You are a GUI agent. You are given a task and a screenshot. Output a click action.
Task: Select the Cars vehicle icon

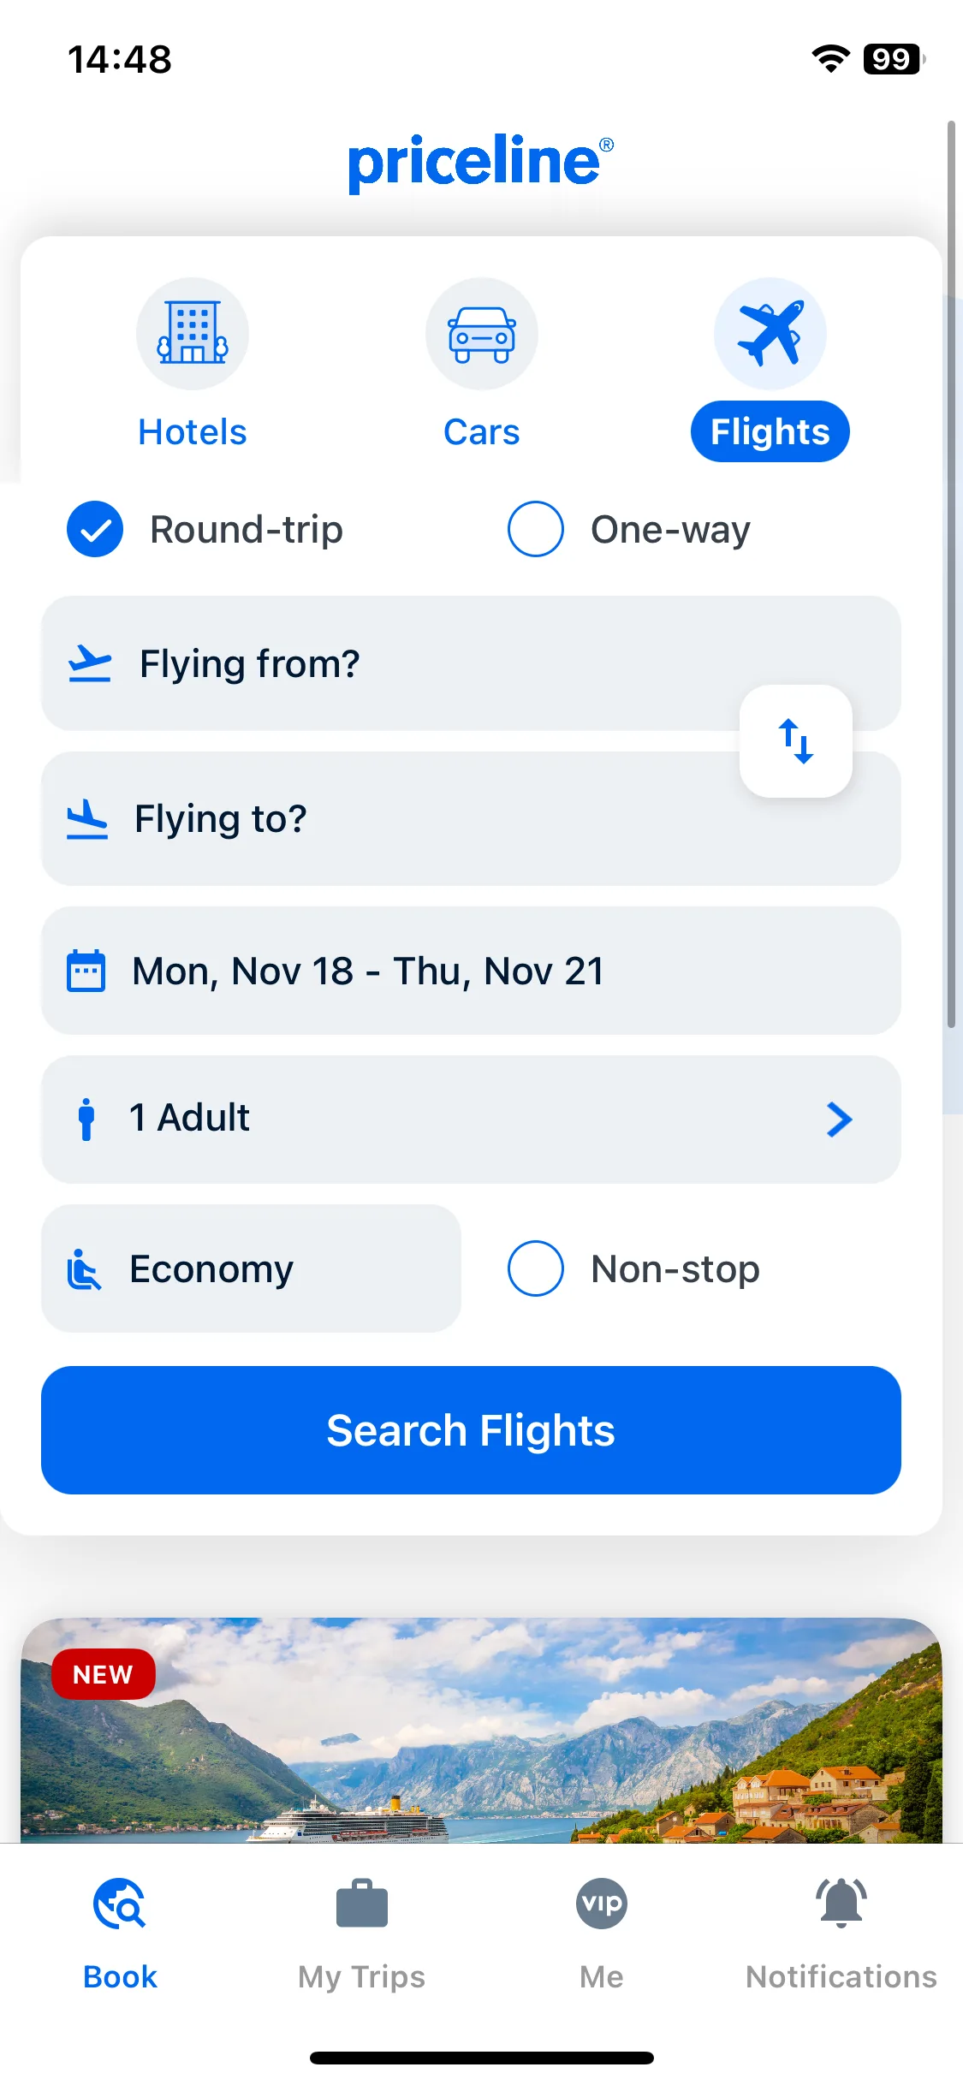(482, 334)
